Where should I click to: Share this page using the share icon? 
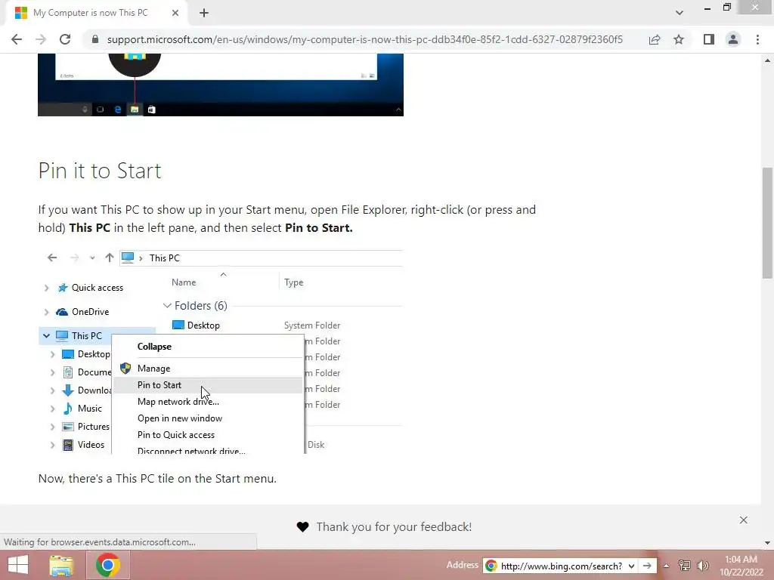(x=655, y=39)
